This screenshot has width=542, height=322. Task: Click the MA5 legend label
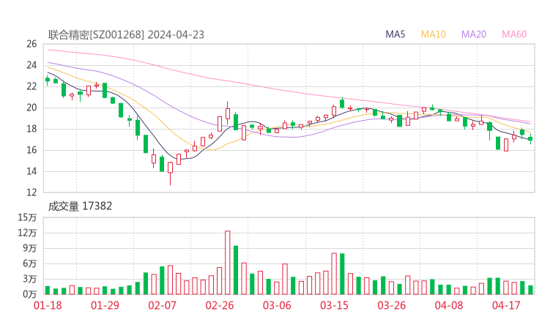(x=395, y=34)
